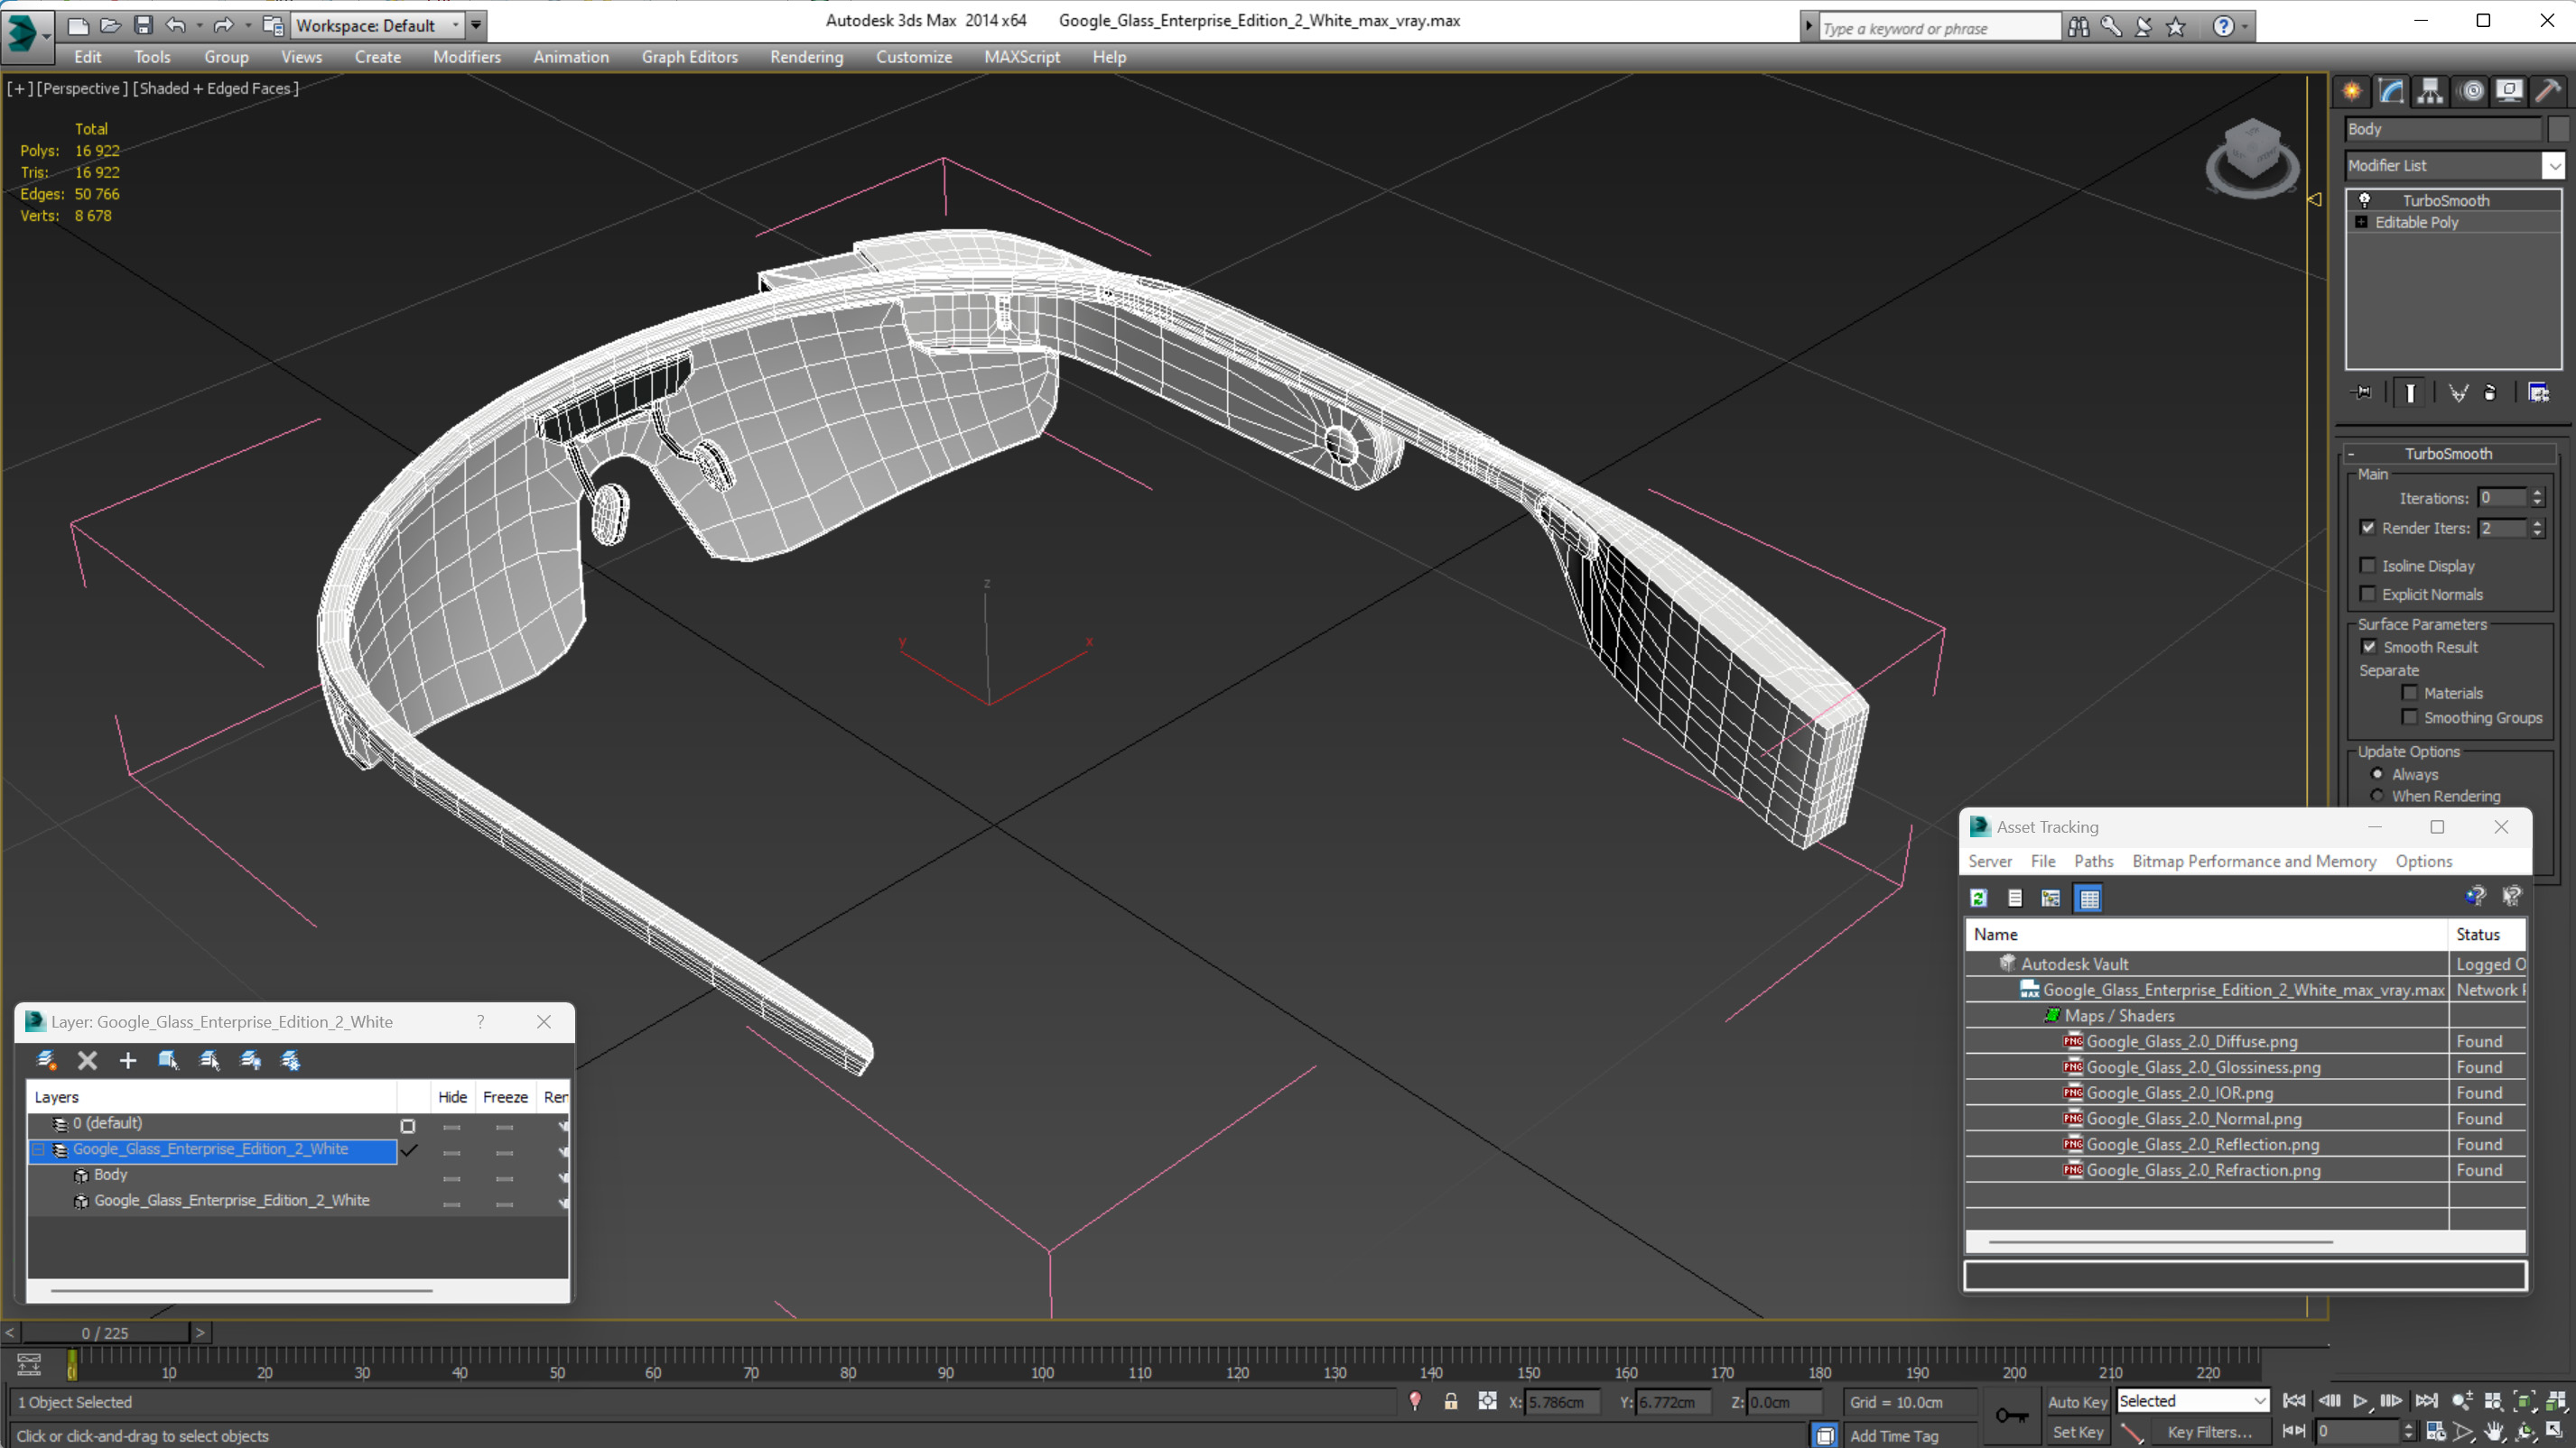Toggle Show End Result icon
Viewport: 2576px width, 1448px height.
click(x=2410, y=392)
